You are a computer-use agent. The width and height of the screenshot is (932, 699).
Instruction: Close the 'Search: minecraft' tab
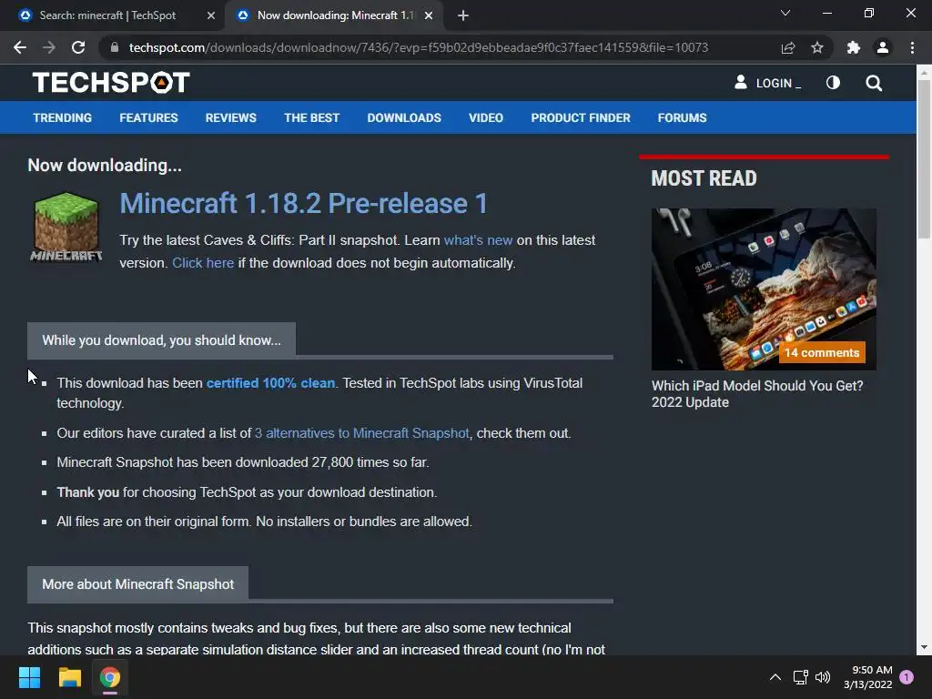click(x=211, y=15)
